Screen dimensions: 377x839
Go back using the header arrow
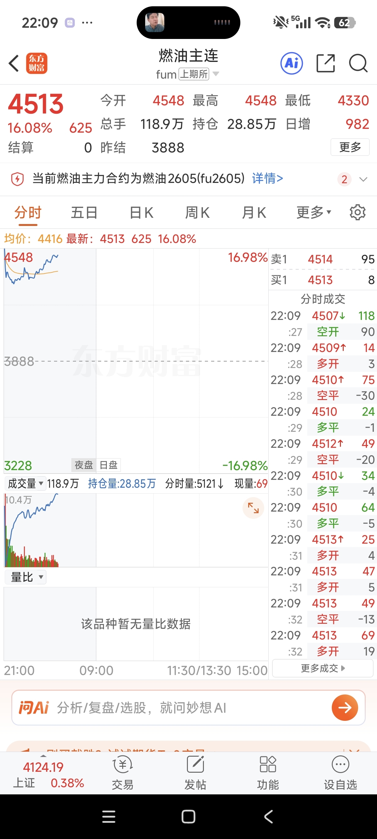(14, 63)
